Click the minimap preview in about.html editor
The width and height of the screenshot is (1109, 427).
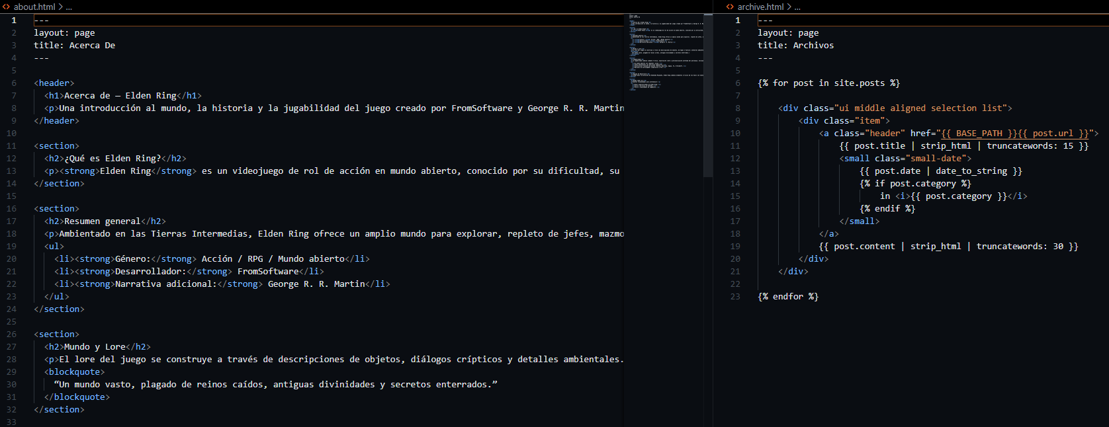664,53
